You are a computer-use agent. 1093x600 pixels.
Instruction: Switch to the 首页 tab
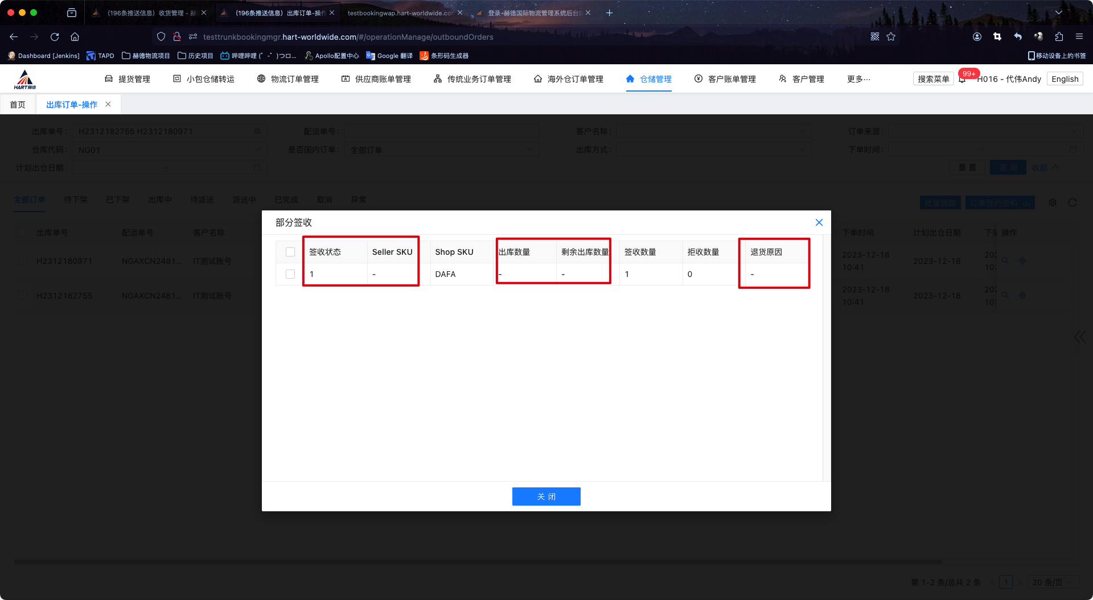tap(18, 105)
